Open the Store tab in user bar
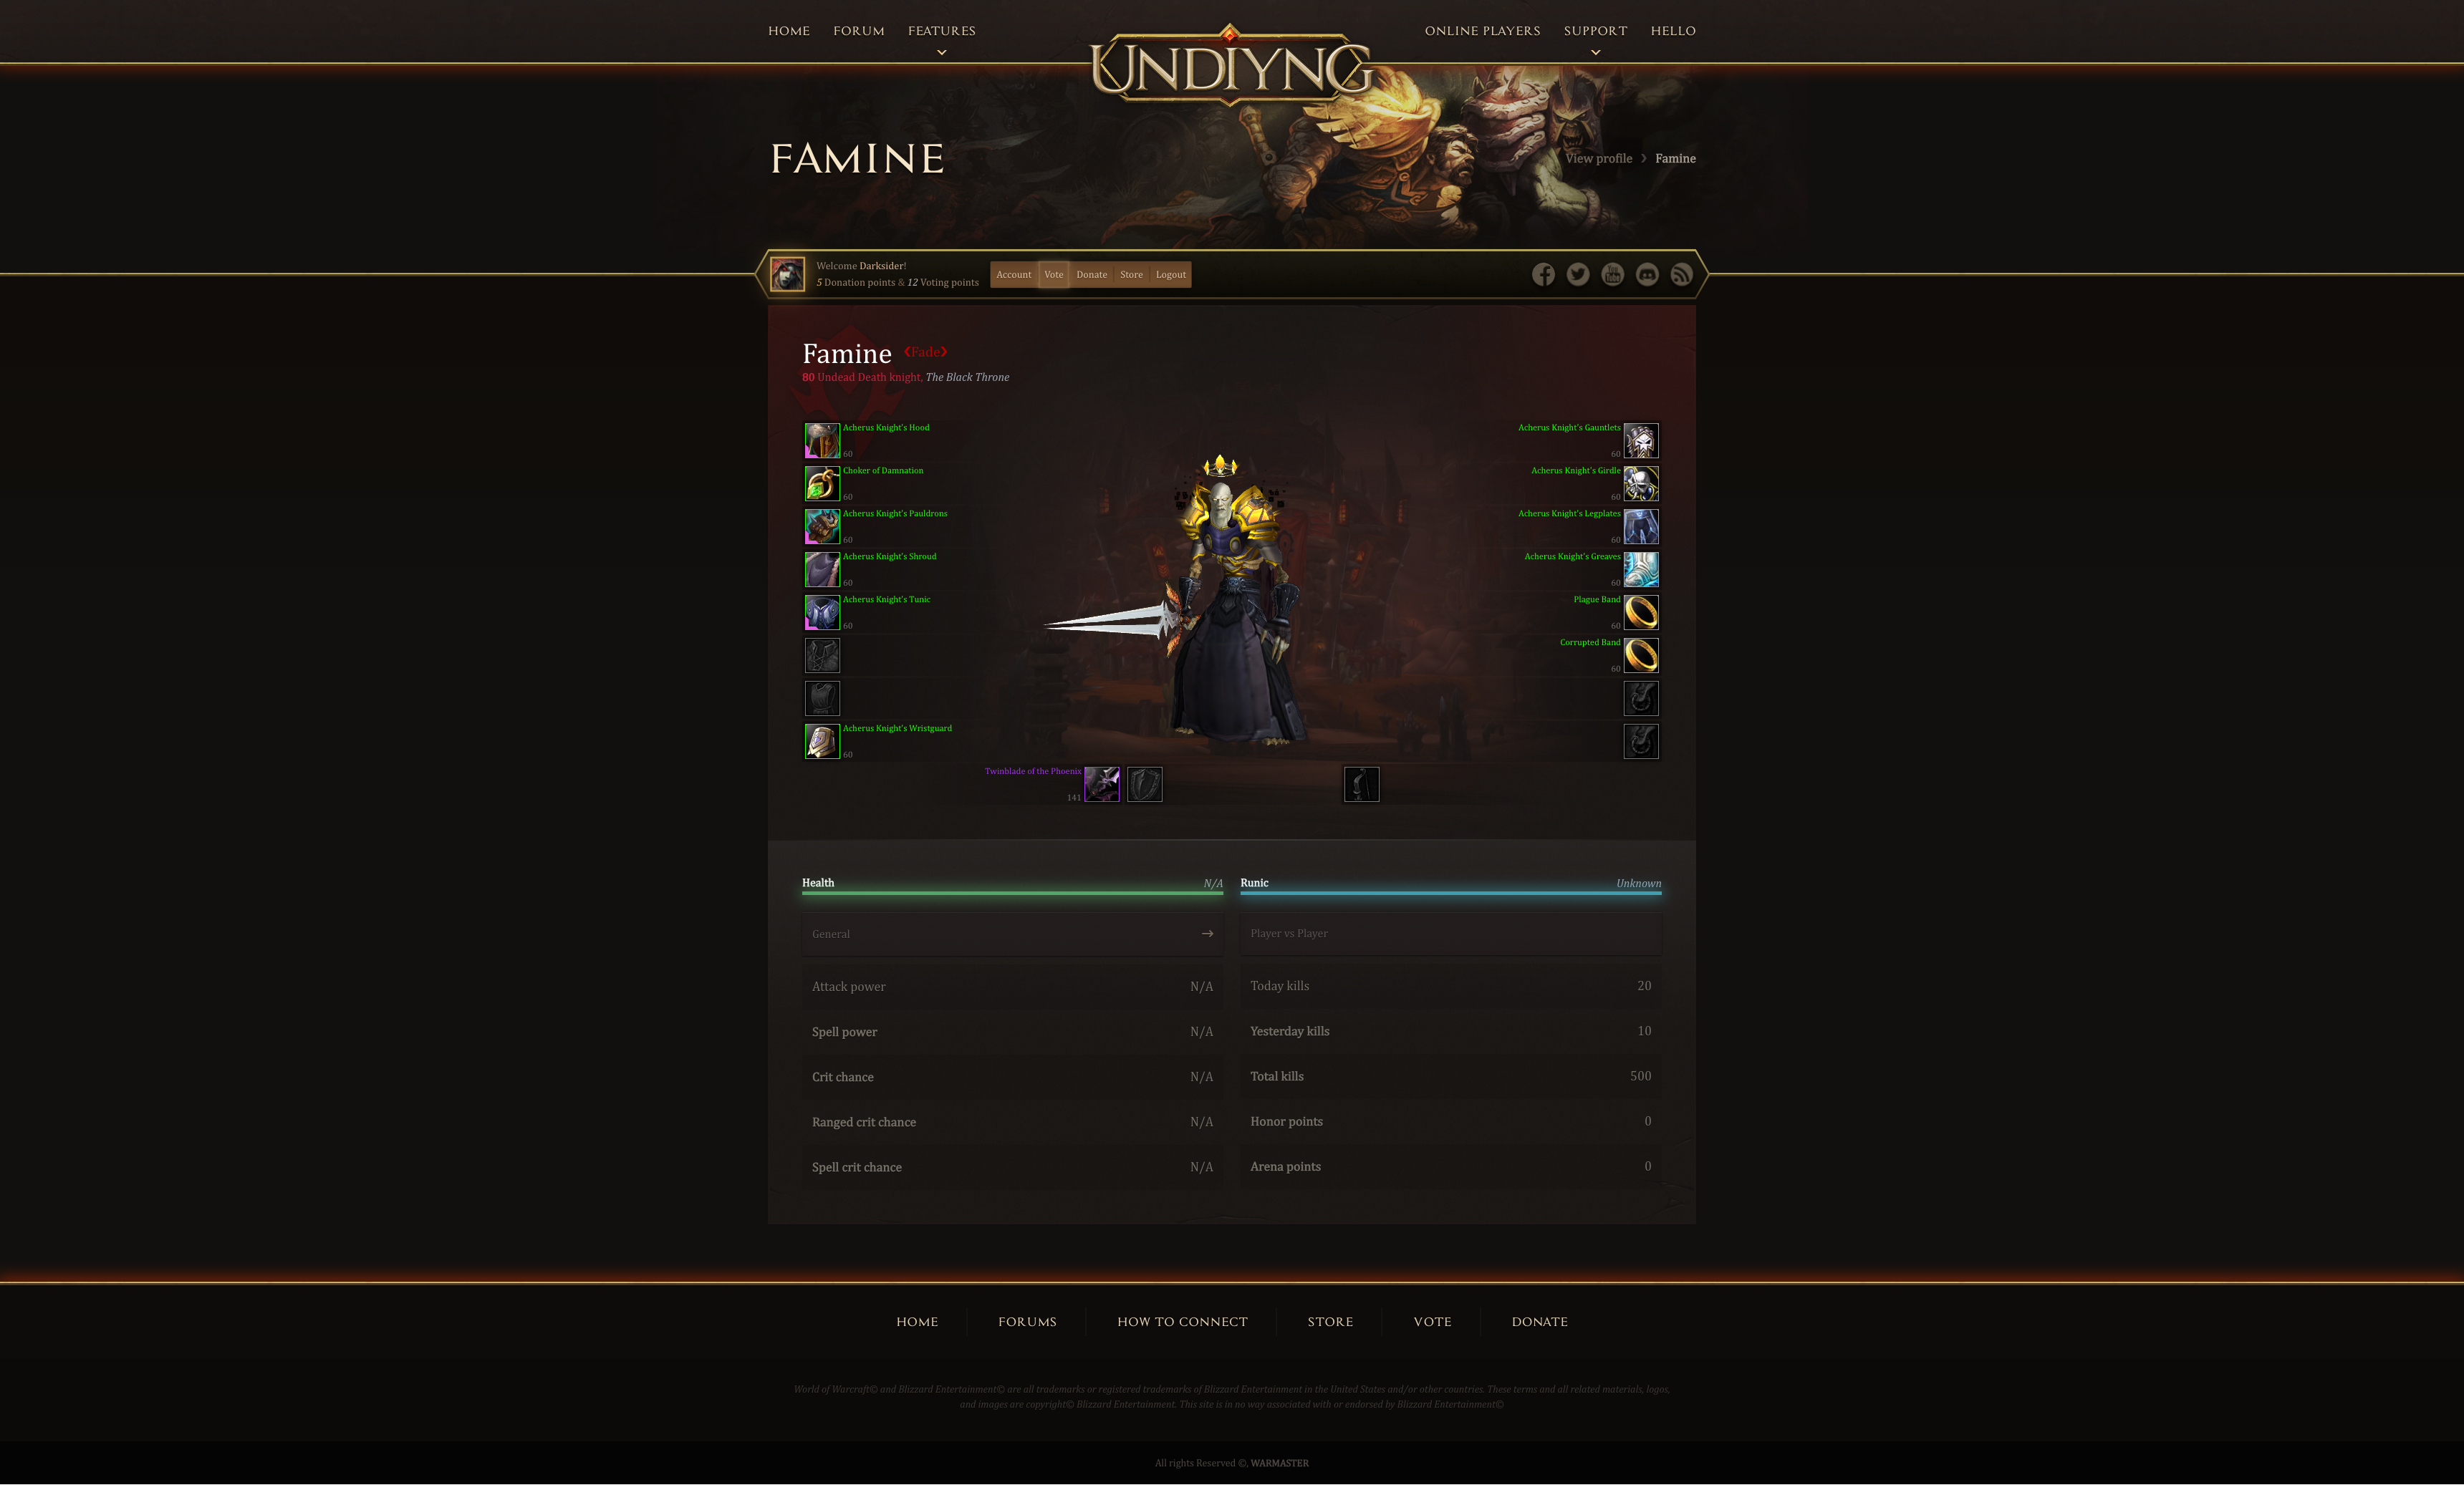 click(x=1131, y=275)
